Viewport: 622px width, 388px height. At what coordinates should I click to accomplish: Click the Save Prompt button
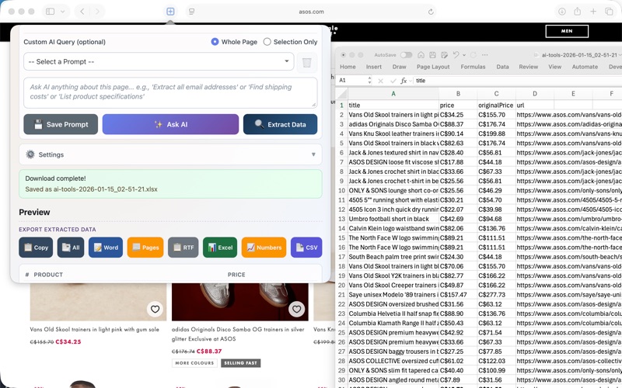(61, 124)
